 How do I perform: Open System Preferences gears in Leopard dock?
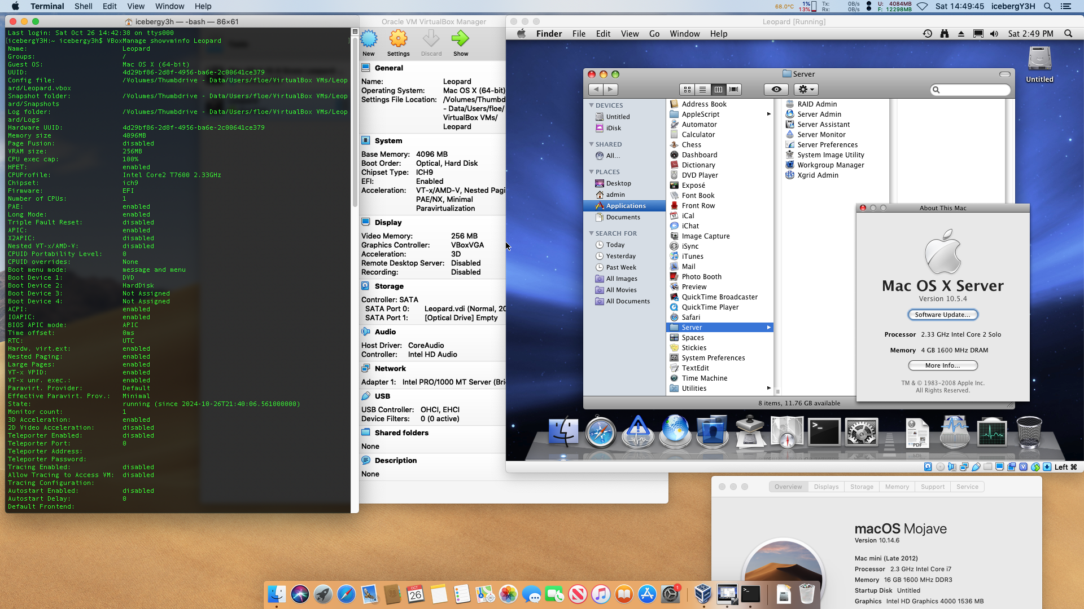(x=862, y=433)
